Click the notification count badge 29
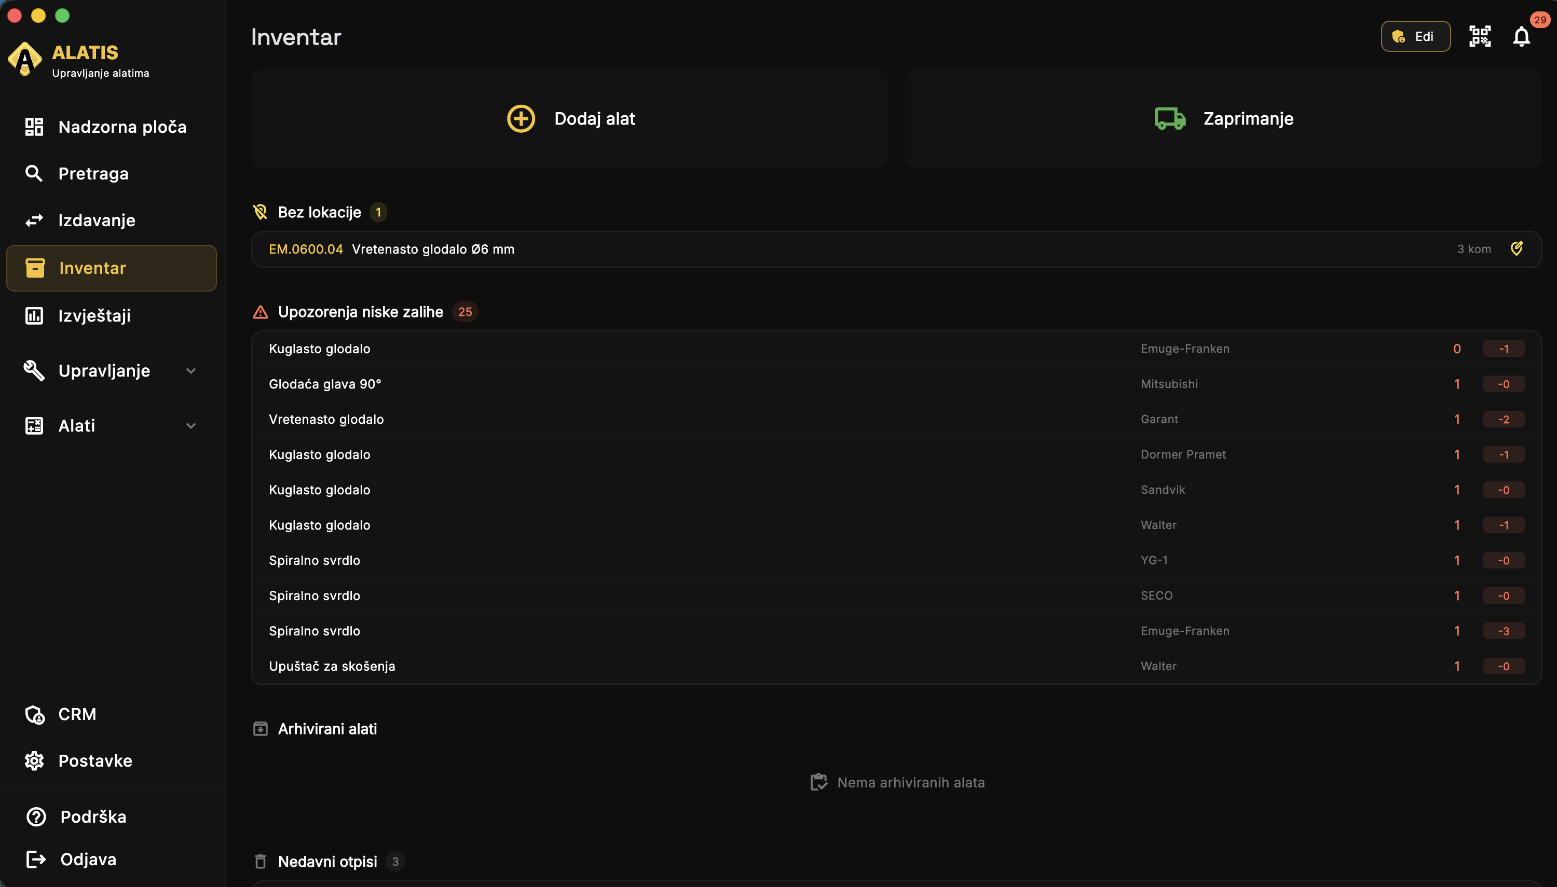 tap(1540, 20)
